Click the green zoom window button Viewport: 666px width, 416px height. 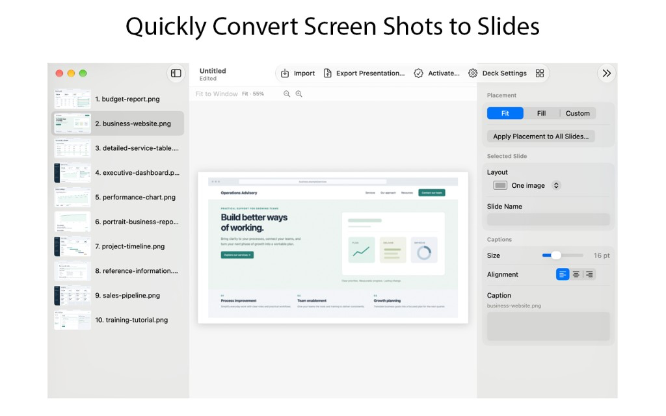pyautogui.click(x=83, y=73)
